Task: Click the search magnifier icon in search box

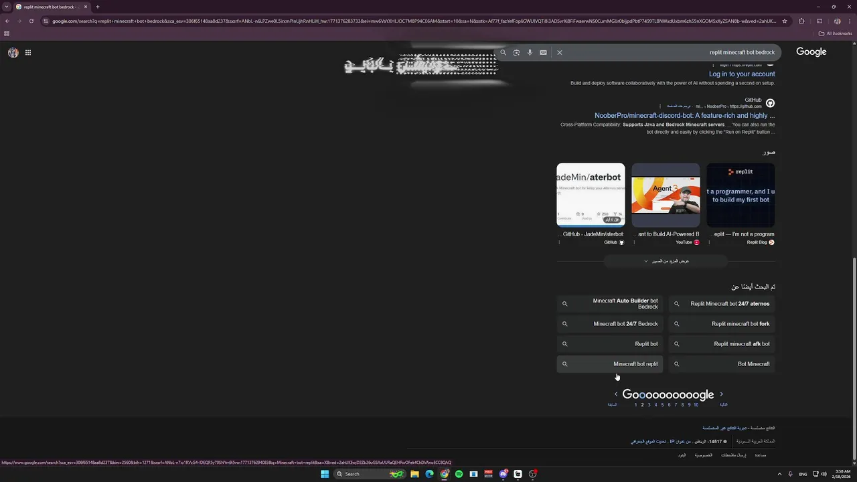Action: pyautogui.click(x=503, y=52)
